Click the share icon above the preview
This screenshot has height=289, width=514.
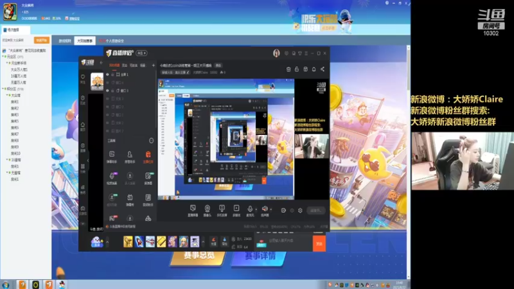(x=323, y=69)
